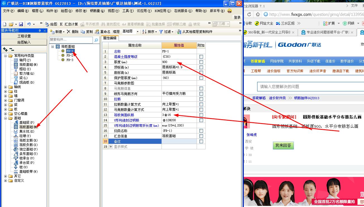Tick 附加 checkbox for 保护层厚度
Image resolution: width=364 pixels, height=207 pixels.
201,78
